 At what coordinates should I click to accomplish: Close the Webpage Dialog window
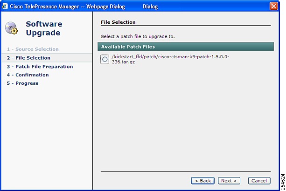(273, 6)
